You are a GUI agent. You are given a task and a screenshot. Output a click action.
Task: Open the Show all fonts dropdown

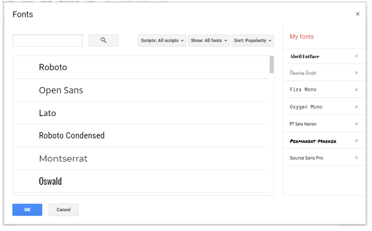(x=209, y=40)
